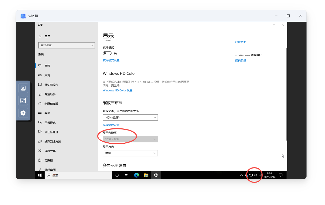The image size is (325, 205).
Task: Open the 100% (推荐) scaling dropdown
Action: [130, 118]
